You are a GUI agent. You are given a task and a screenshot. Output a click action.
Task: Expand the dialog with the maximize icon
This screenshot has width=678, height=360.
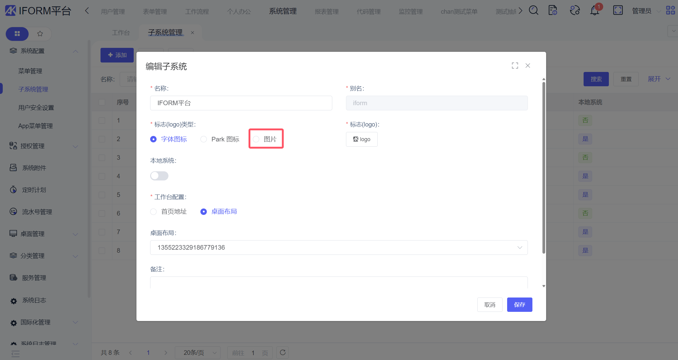515,66
